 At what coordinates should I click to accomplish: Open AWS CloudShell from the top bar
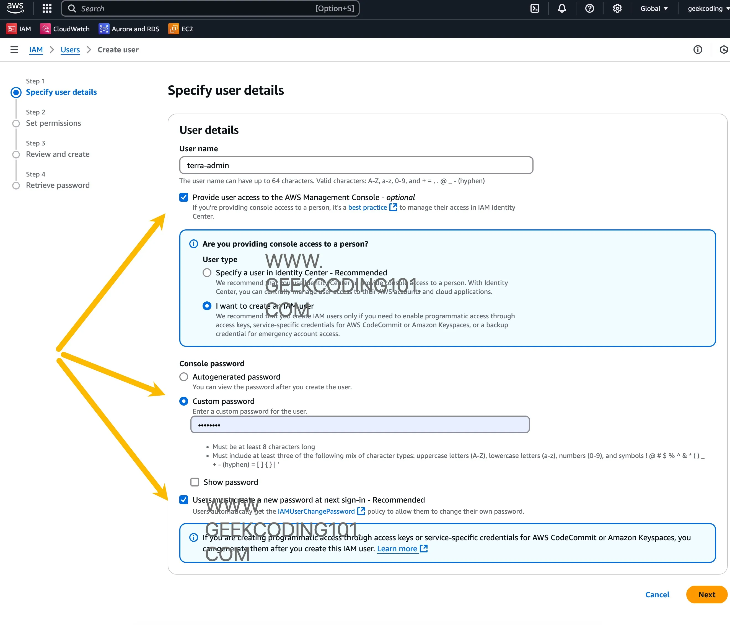click(535, 8)
